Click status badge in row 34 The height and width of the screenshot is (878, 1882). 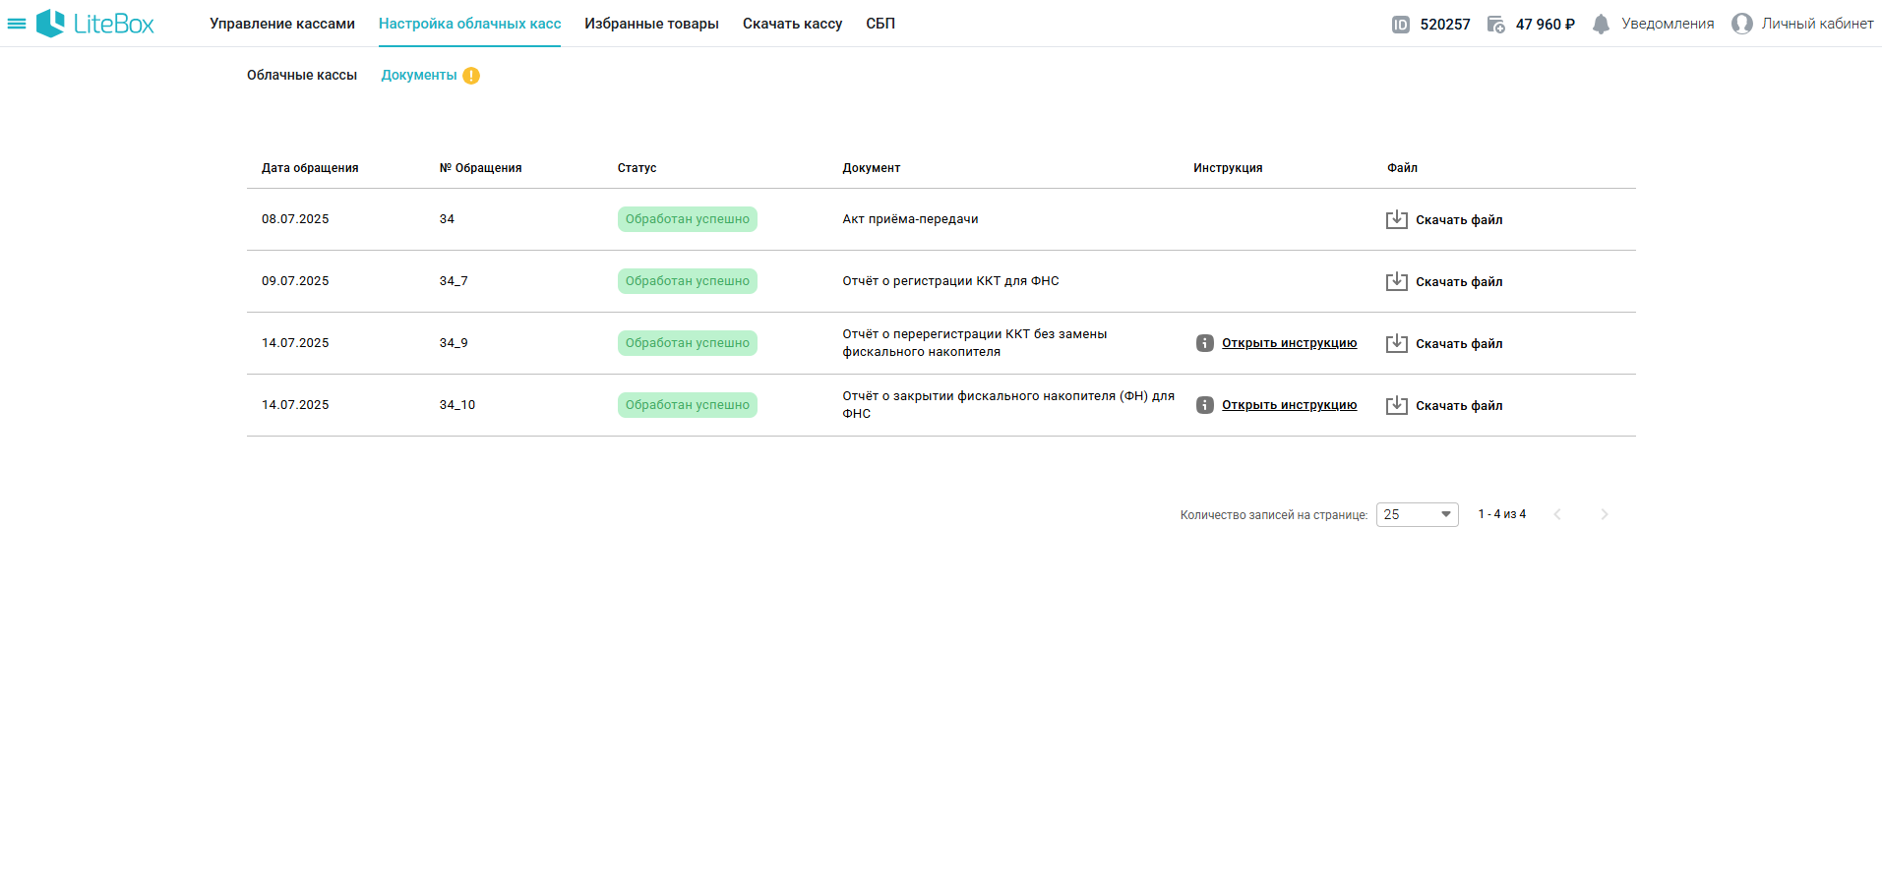point(688,219)
